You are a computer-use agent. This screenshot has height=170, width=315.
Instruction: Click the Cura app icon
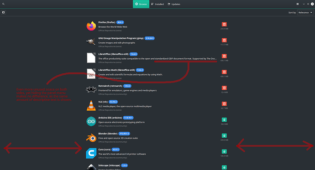coord(91,153)
